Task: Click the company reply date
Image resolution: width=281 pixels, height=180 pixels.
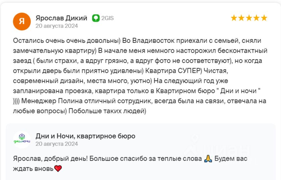Action: click(57, 144)
